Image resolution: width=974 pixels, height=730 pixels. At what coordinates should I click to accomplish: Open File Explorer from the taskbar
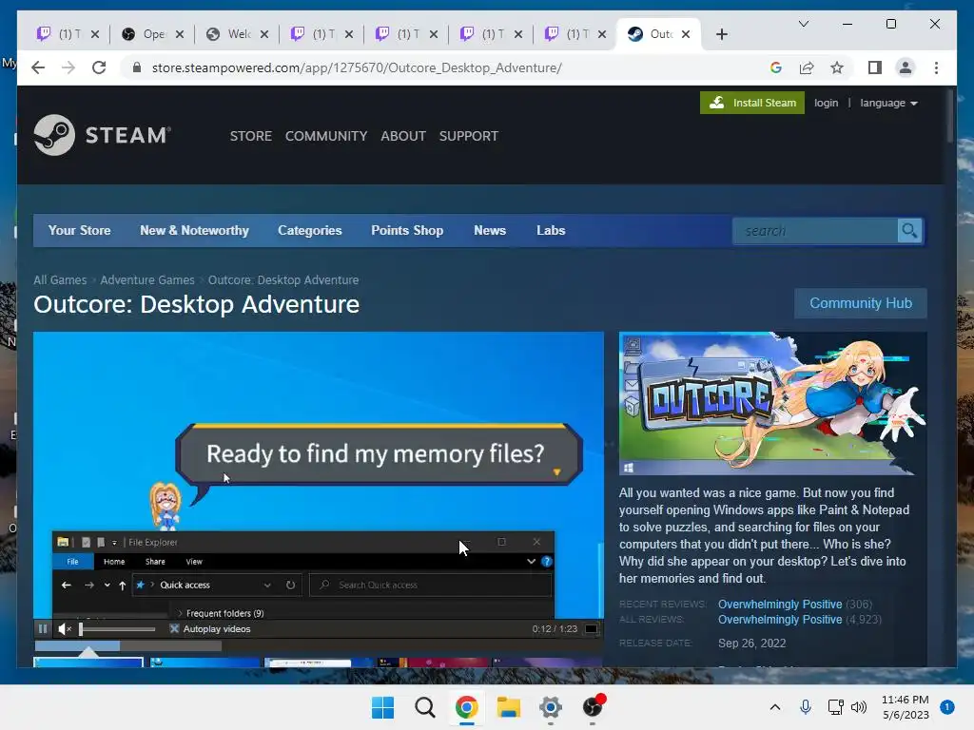point(508,707)
